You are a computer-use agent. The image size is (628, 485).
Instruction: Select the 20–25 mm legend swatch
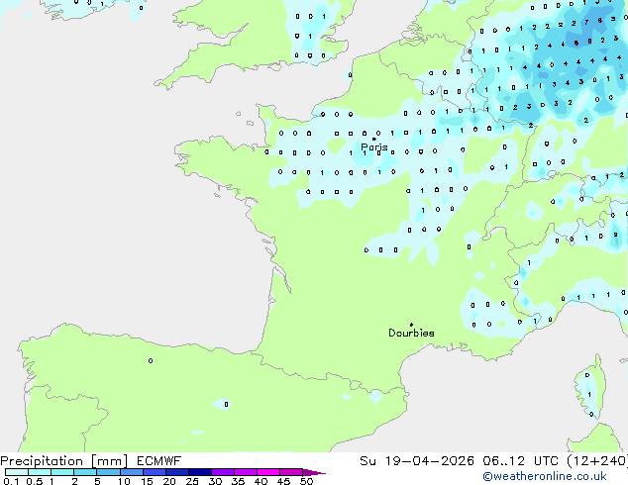click(176, 472)
